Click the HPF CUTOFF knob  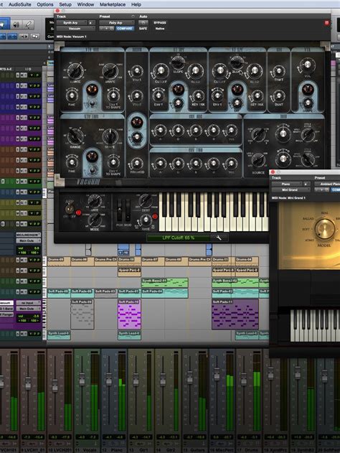pyautogui.click(x=161, y=70)
